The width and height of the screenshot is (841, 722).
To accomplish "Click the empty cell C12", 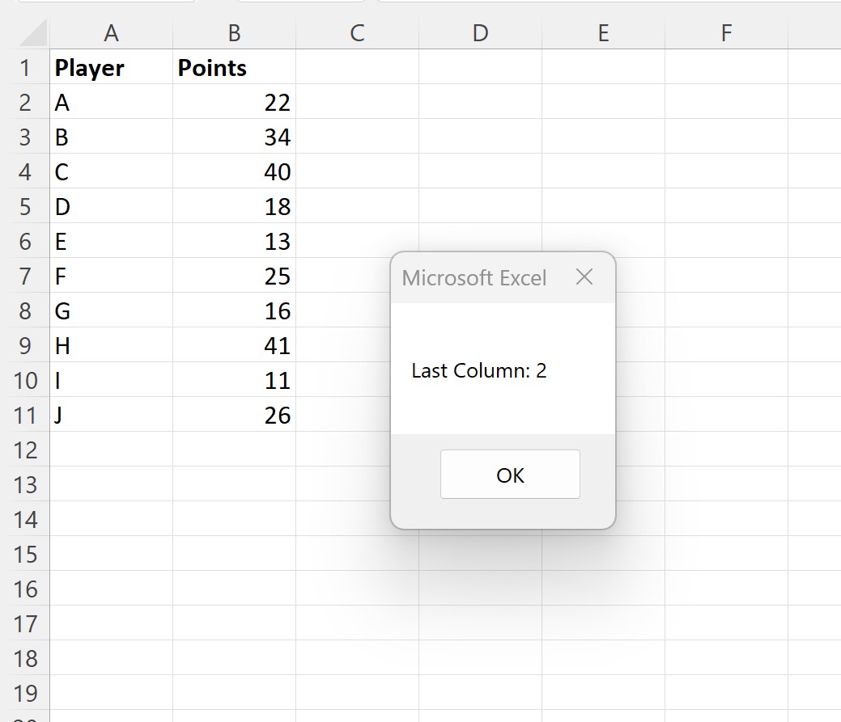I will coord(356,450).
